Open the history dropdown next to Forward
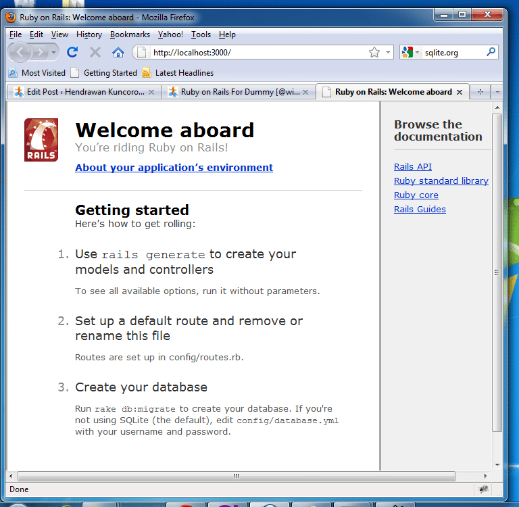519x507 pixels. point(53,52)
